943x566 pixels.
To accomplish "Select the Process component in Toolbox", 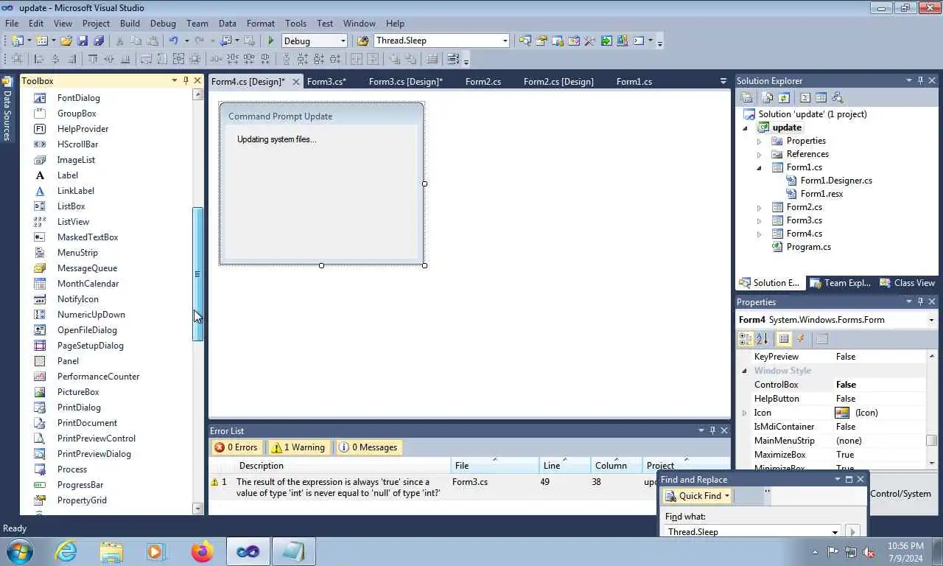I will (71, 469).
